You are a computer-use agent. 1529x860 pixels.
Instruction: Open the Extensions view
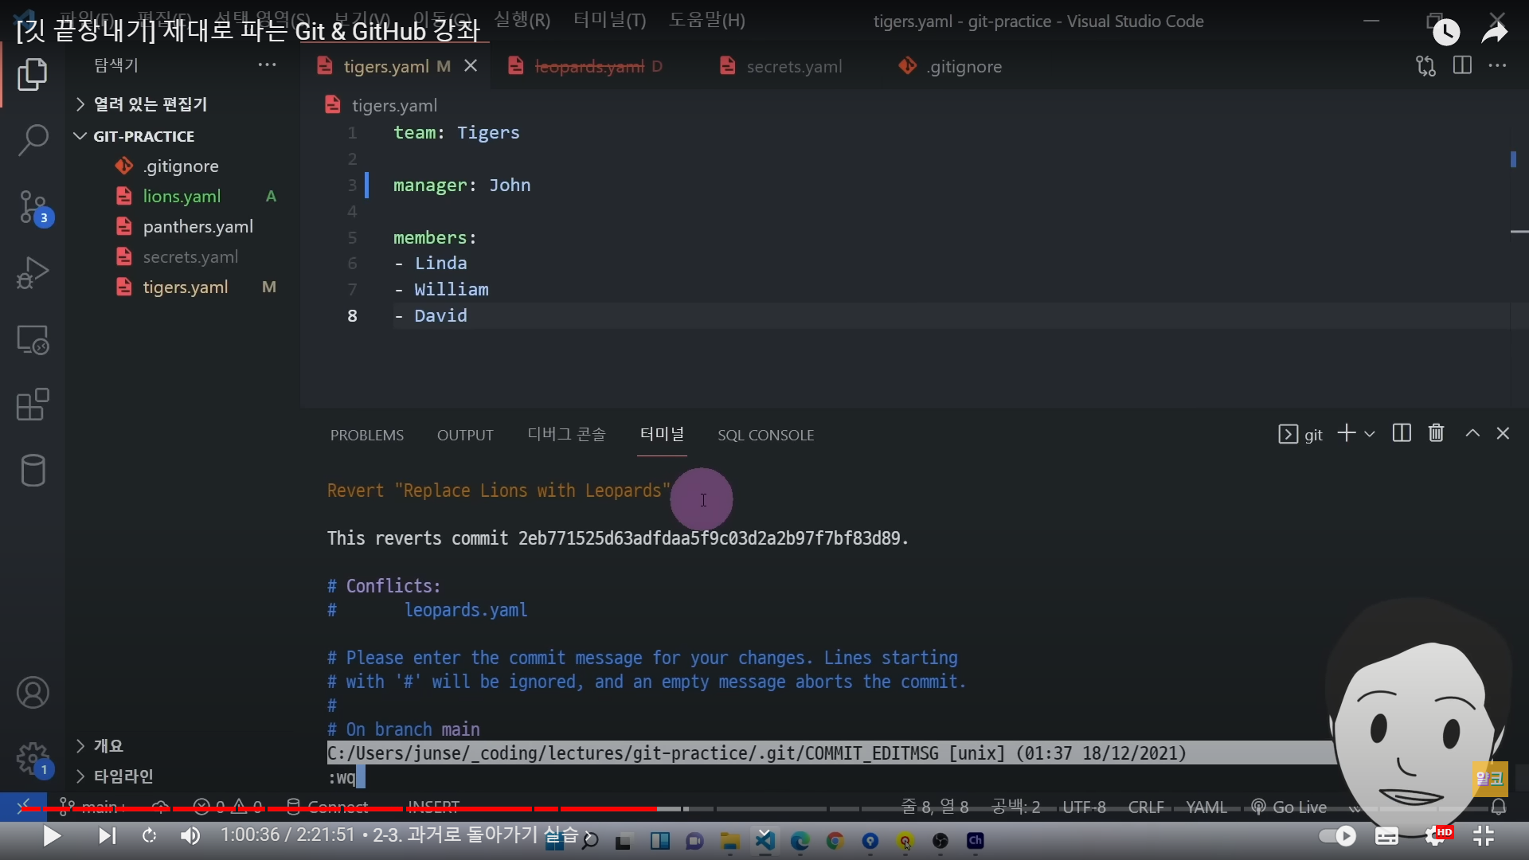point(33,405)
